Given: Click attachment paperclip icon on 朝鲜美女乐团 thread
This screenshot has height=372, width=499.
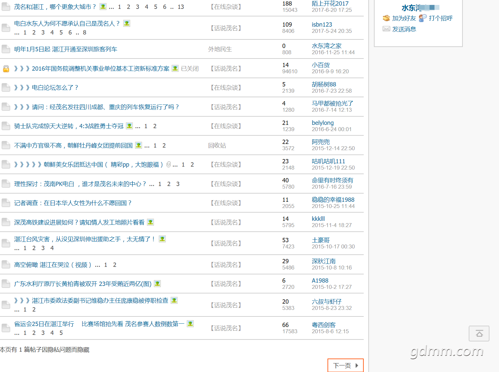Looking at the screenshot, I should pos(169,164).
